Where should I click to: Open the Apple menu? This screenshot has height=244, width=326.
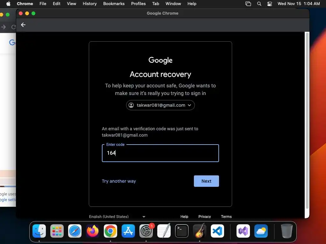click(x=8, y=3)
